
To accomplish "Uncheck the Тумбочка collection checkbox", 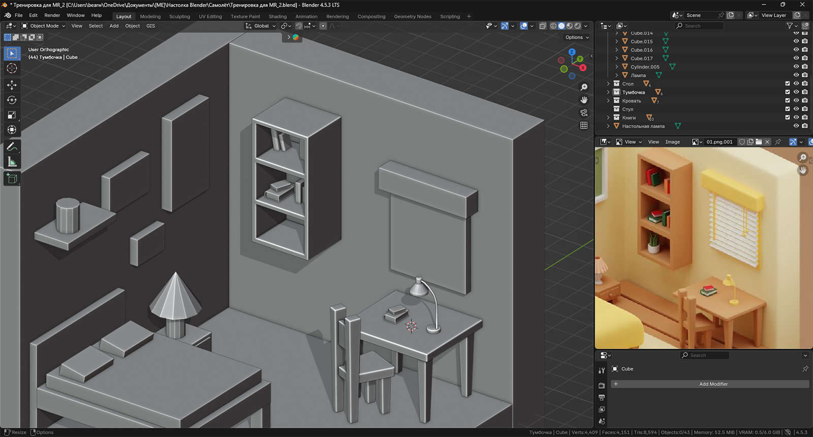I will pyautogui.click(x=788, y=92).
